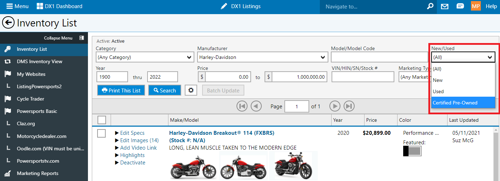Open the Category dropdown

coord(145,57)
